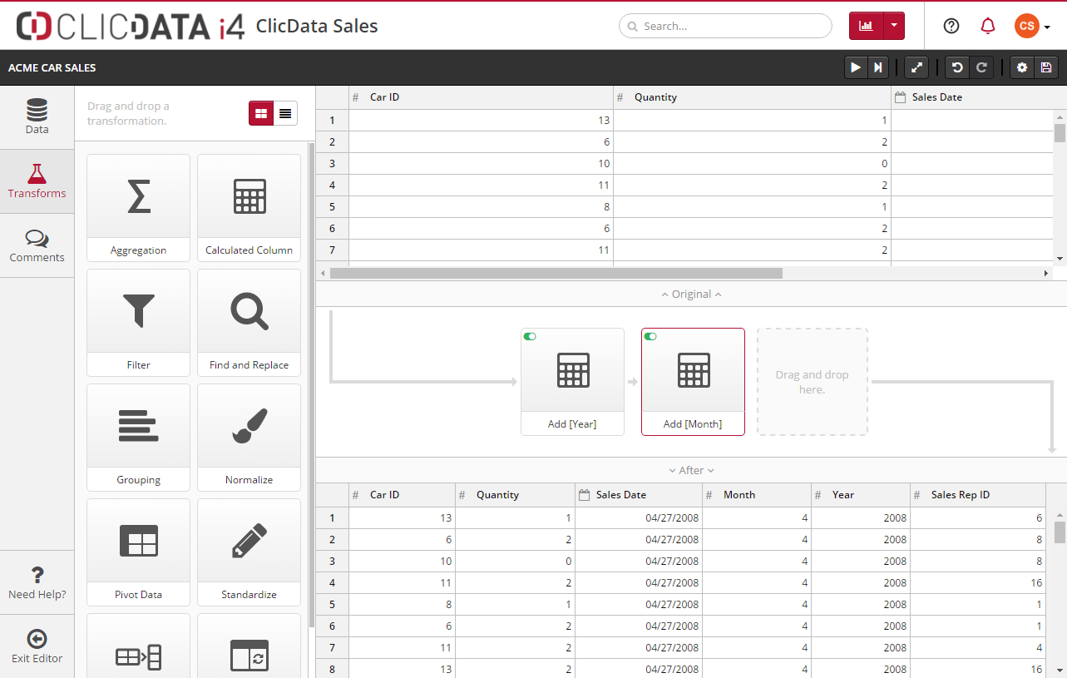
Task: Disable the Add [Year] step toggle
Action: coord(530,337)
